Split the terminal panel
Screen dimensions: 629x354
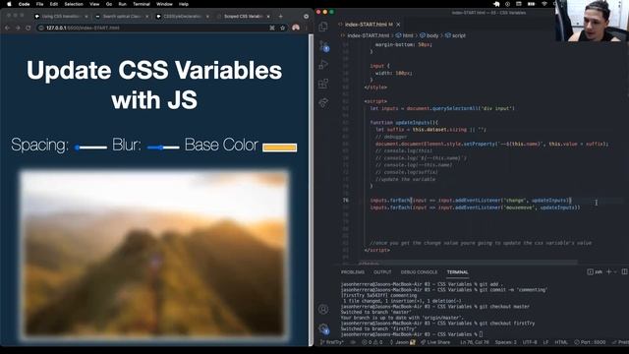click(x=624, y=271)
